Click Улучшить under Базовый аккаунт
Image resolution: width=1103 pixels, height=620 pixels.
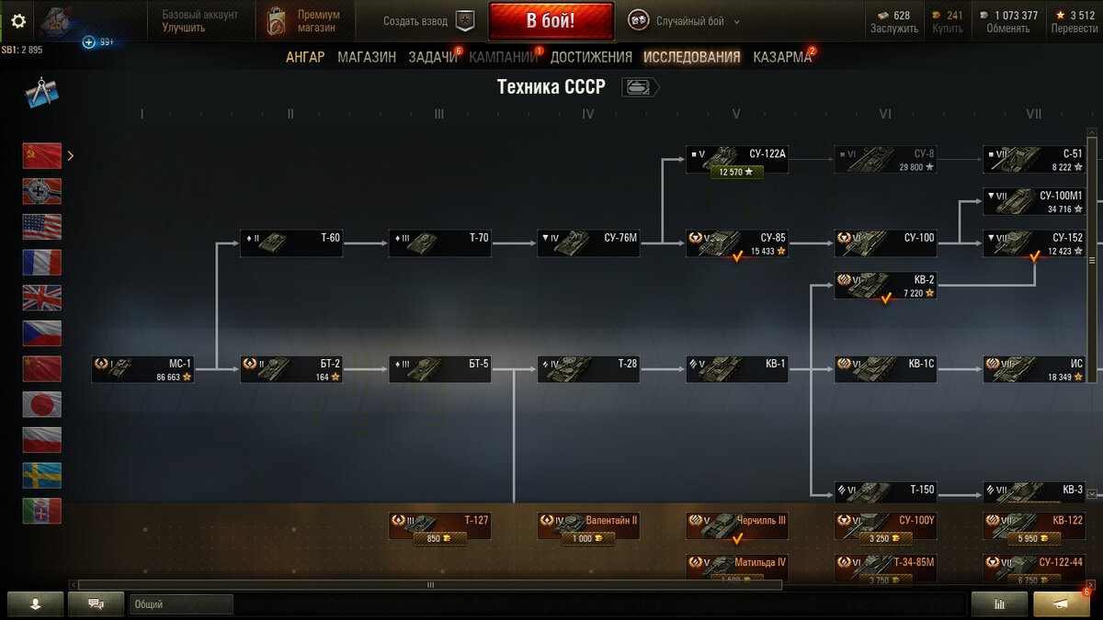[x=184, y=28]
